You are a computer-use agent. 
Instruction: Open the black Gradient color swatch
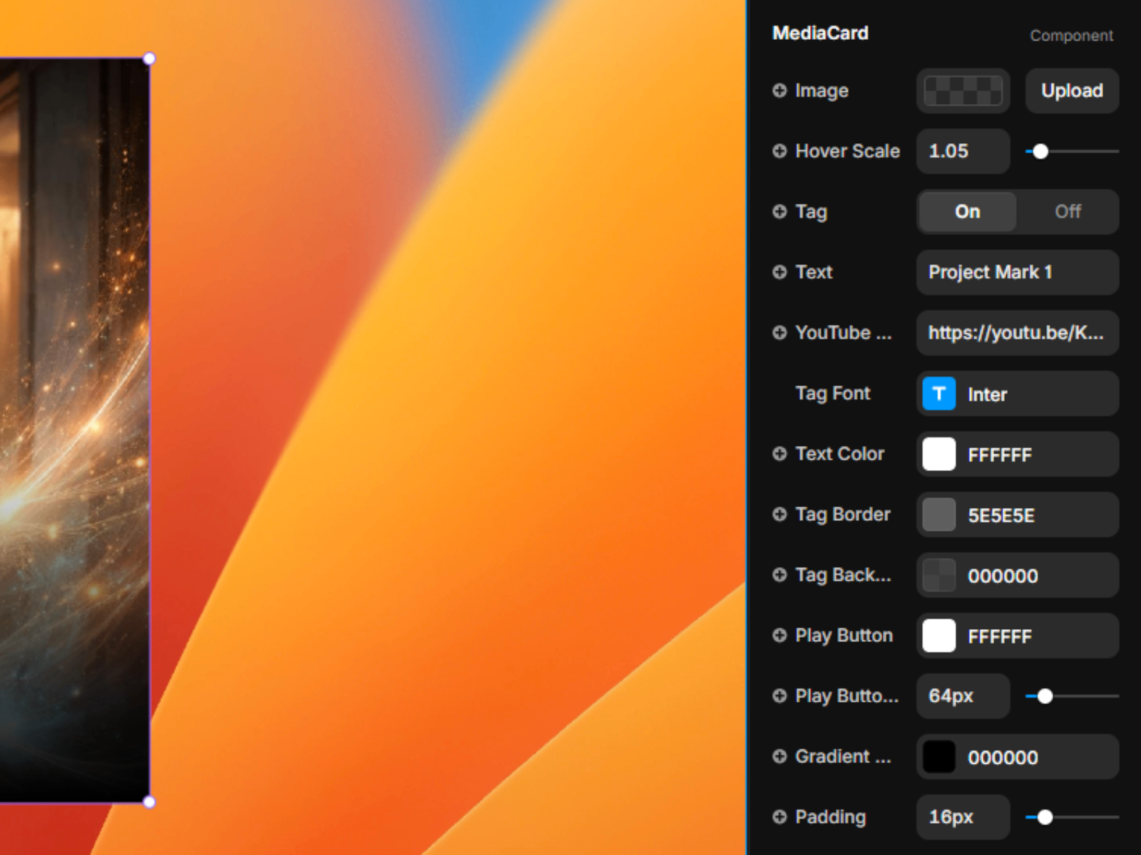pos(938,757)
